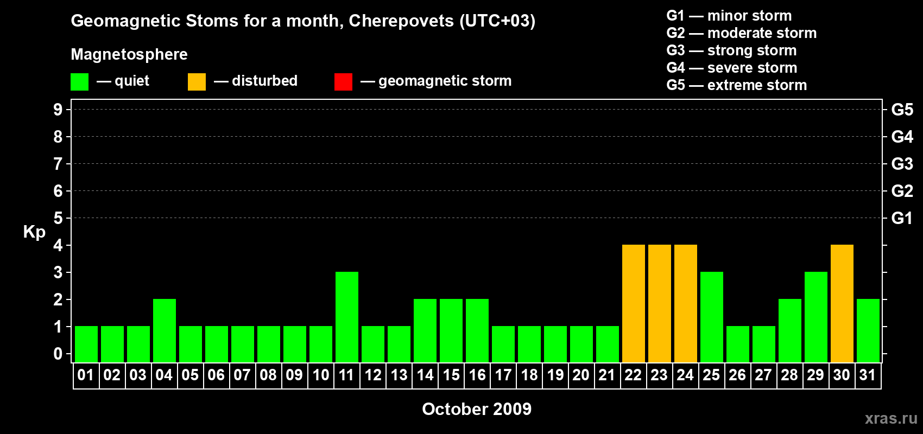
Task: Select the green bar for day 29
Action: point(816,317)
